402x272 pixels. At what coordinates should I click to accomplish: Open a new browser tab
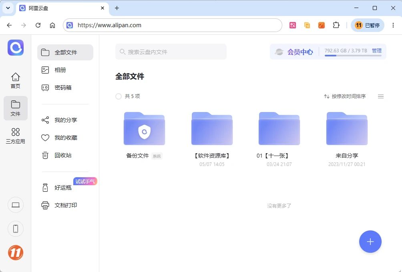point(117,8)
